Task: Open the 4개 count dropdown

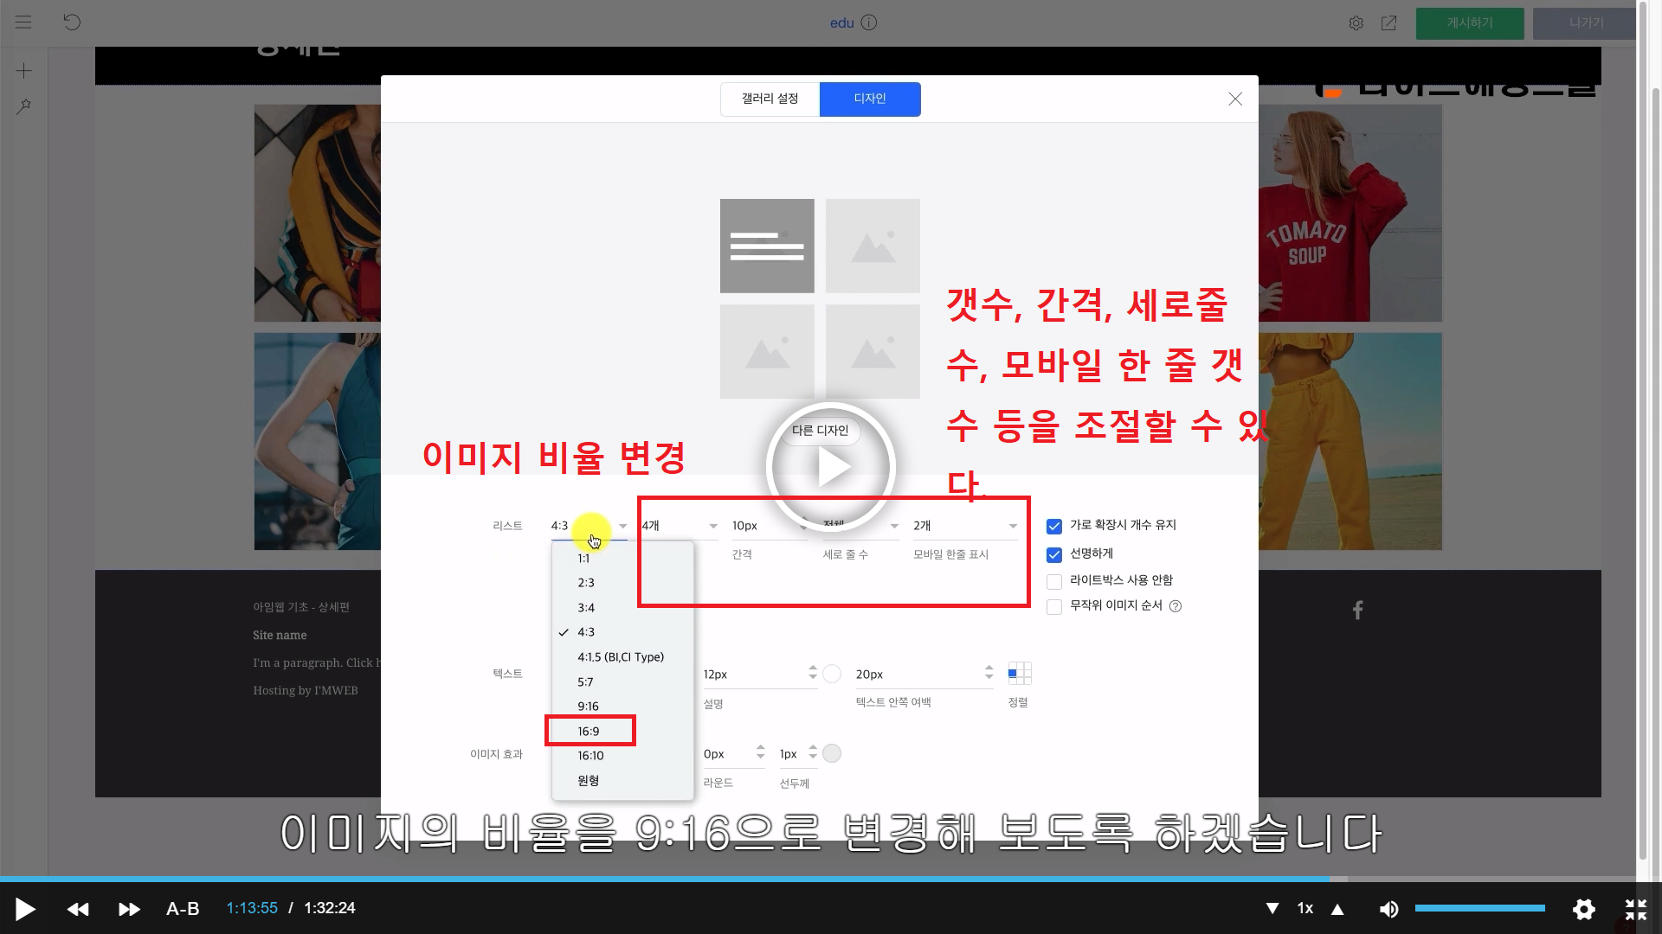Action: pos(680,526)
